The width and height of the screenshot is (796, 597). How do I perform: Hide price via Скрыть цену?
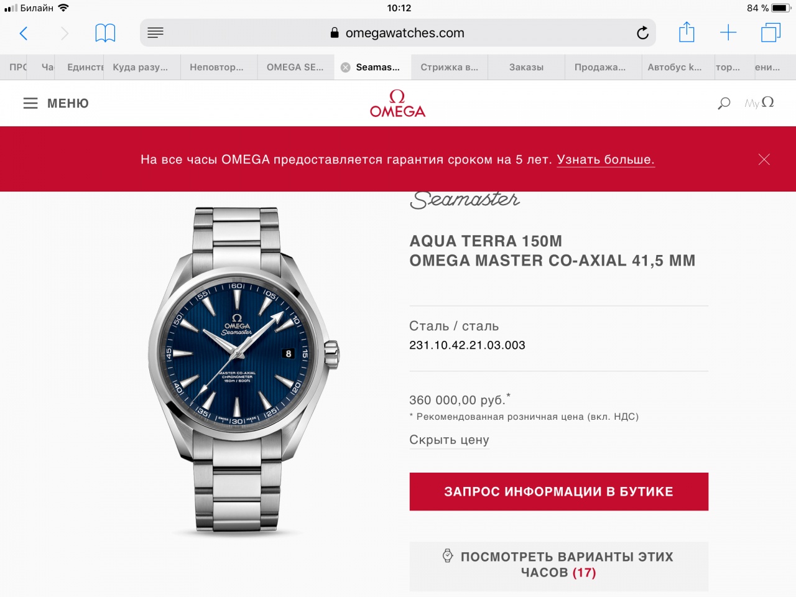tap(449, 440)
